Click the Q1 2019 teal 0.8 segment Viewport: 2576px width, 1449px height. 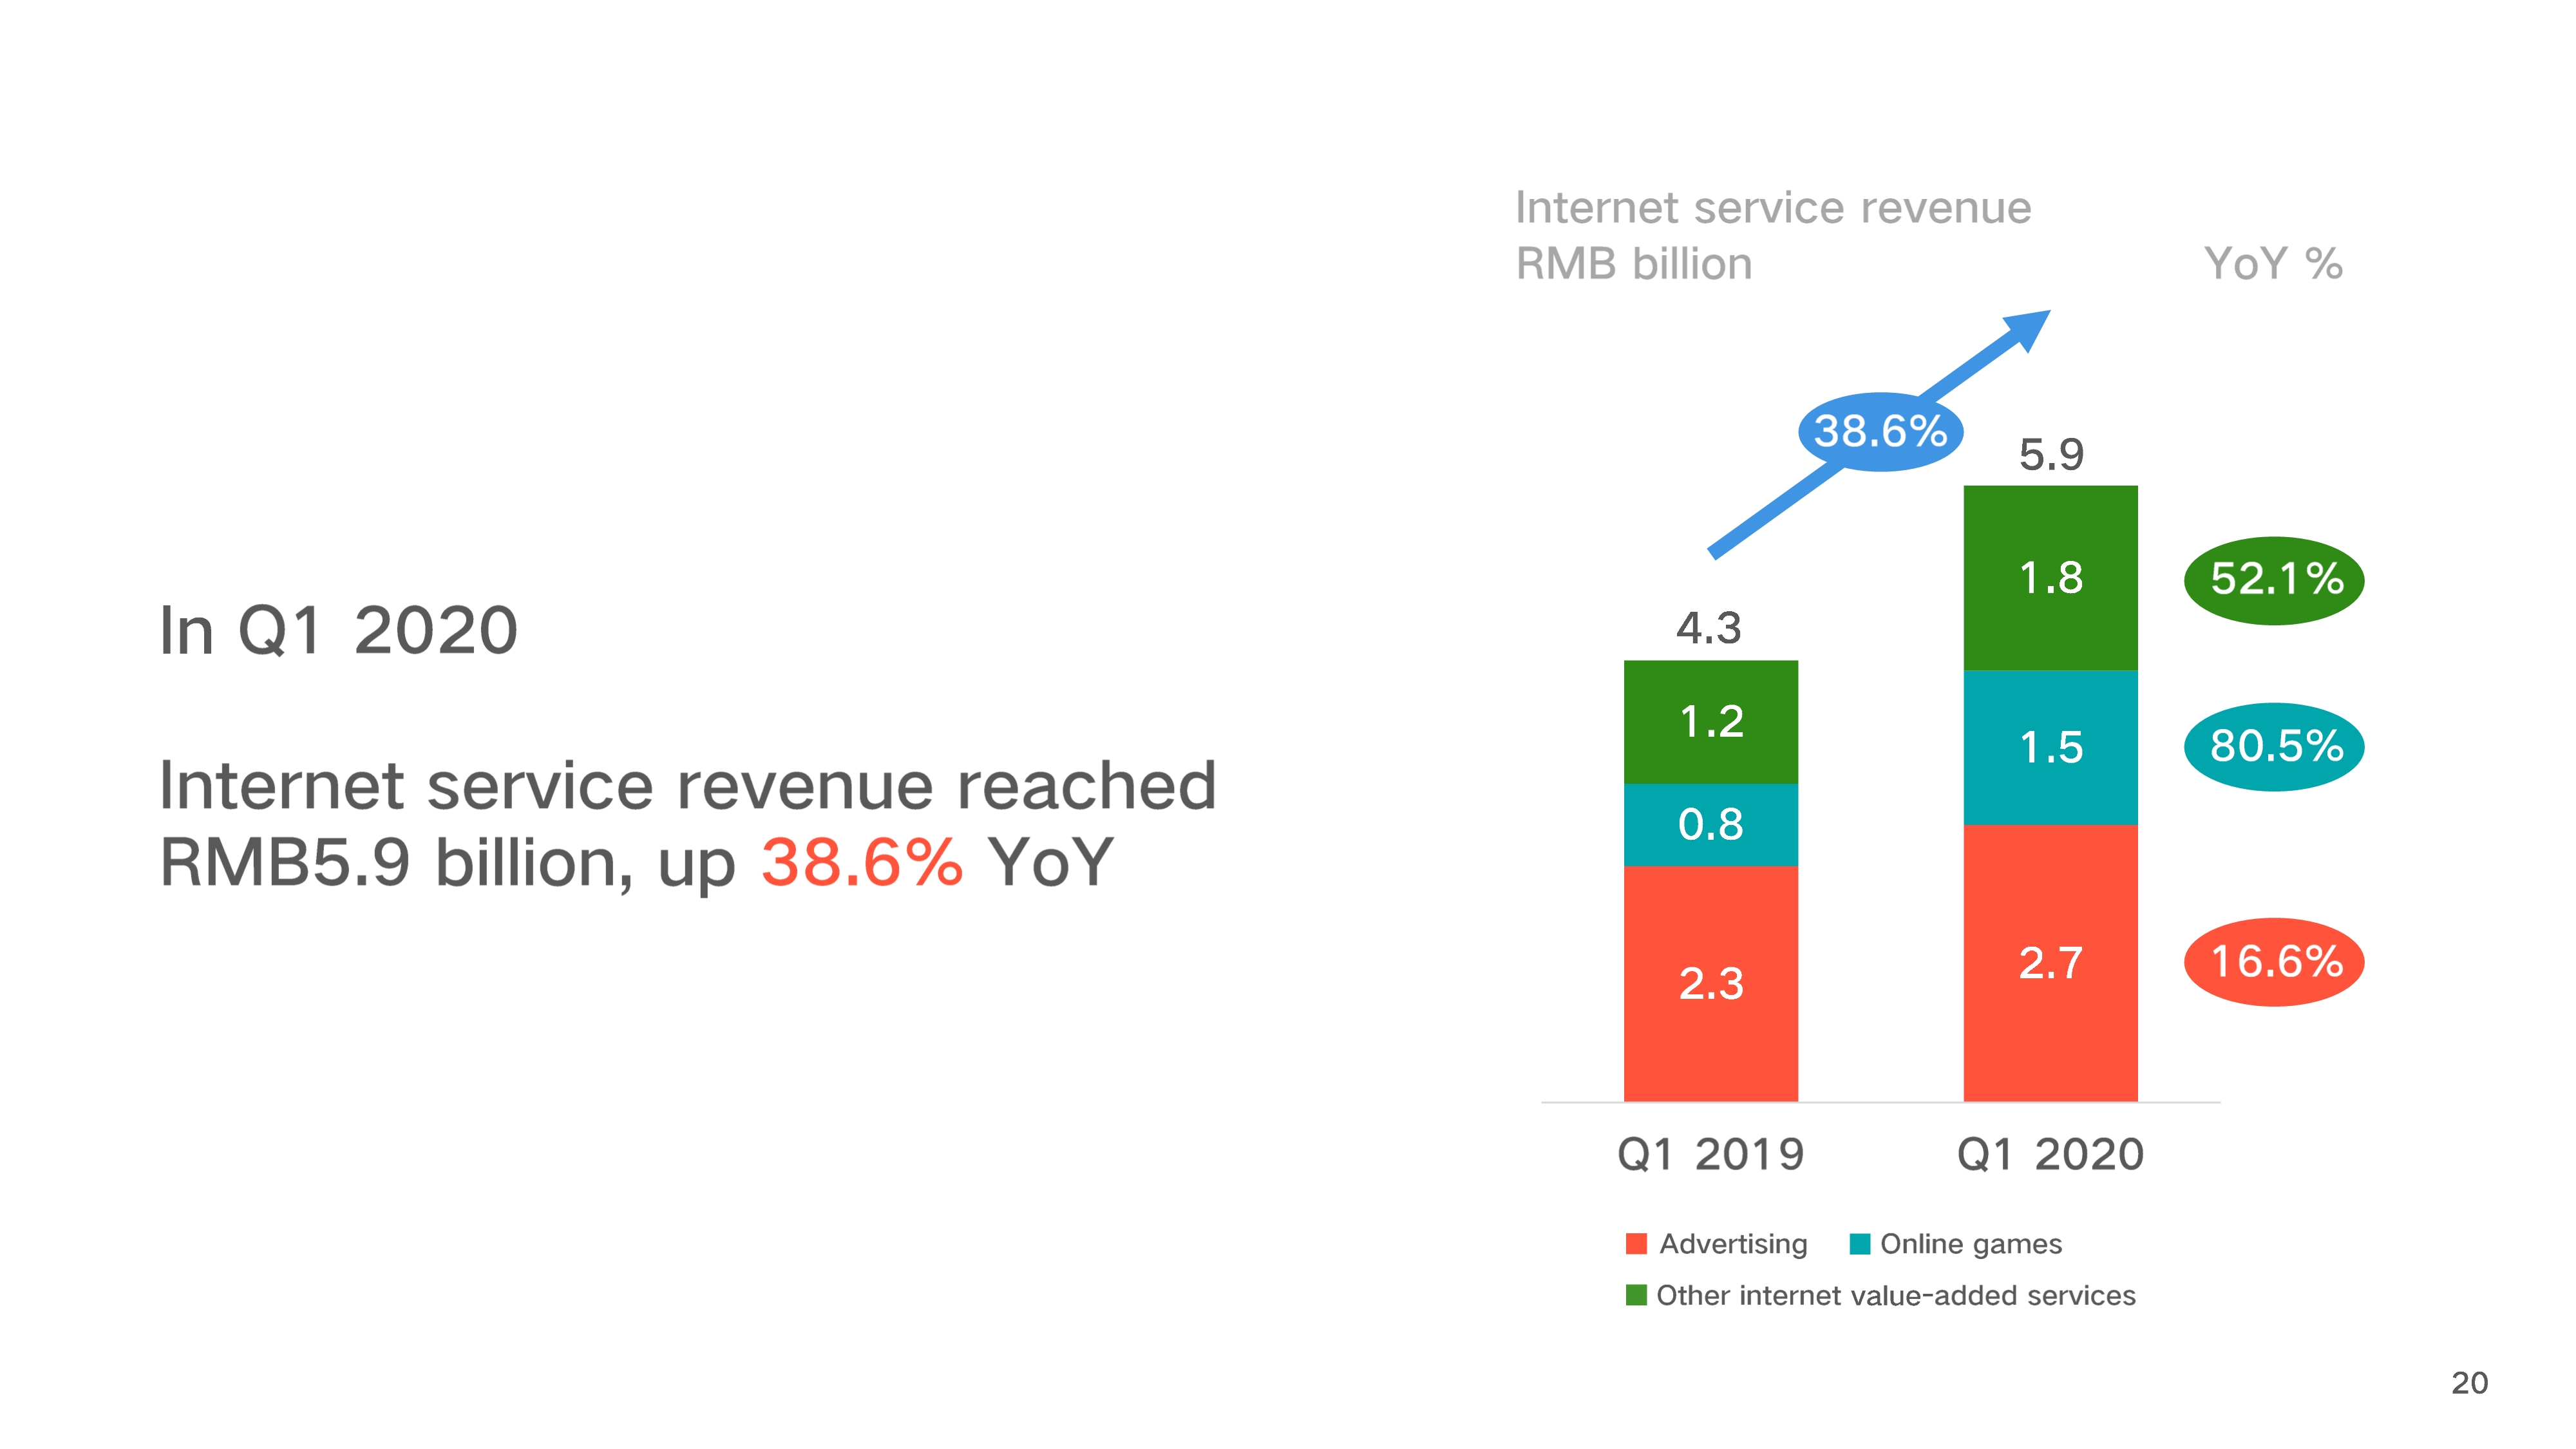pyautogui.click(x=1710, y=824)
